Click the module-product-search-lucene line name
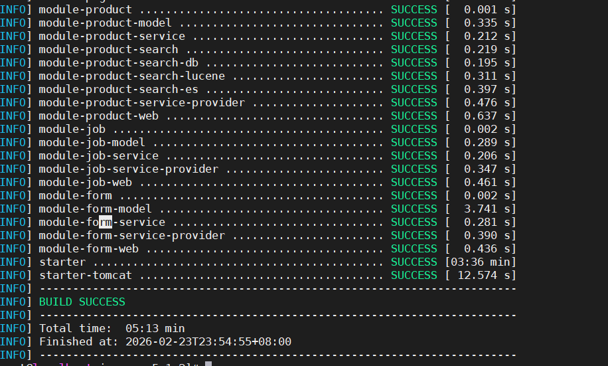Screen dimensions: 608x366 coord(131,76)
